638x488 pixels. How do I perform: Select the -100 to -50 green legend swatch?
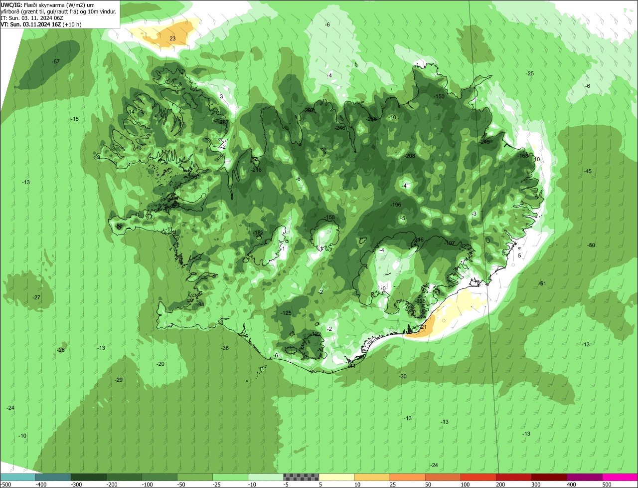point(159,477)
